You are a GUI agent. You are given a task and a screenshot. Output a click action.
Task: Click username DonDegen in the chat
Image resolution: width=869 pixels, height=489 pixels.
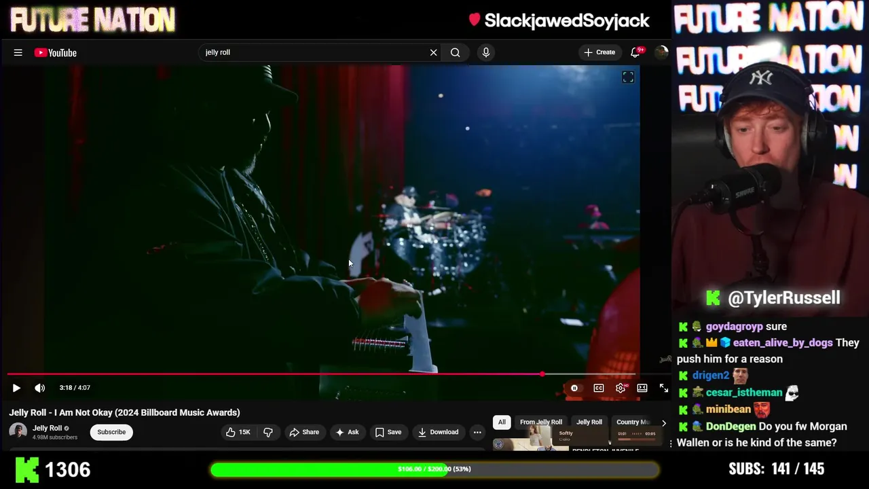731,427
